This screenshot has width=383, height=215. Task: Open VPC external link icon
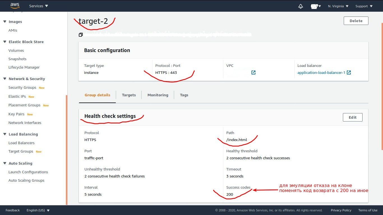253,73
